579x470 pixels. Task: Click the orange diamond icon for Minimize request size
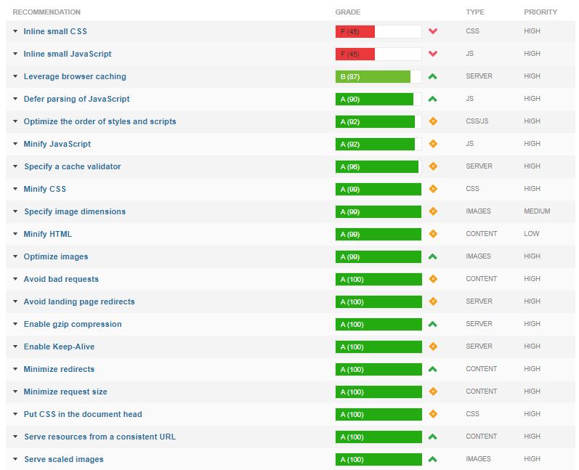[x=433, y=392]
